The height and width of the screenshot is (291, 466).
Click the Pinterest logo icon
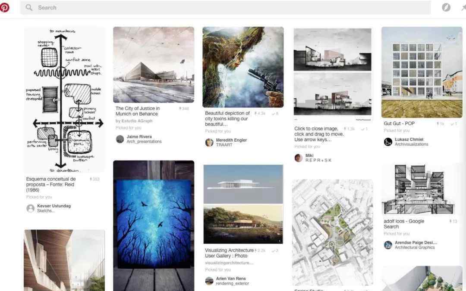4,7
